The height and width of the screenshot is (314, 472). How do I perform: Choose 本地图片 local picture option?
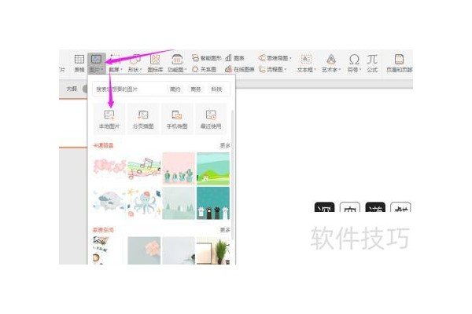coord(109,119)
